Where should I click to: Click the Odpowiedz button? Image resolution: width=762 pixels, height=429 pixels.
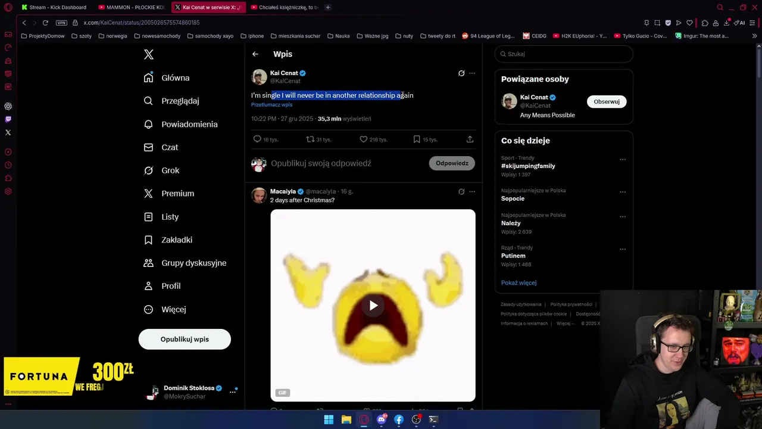tap(452, 163)
